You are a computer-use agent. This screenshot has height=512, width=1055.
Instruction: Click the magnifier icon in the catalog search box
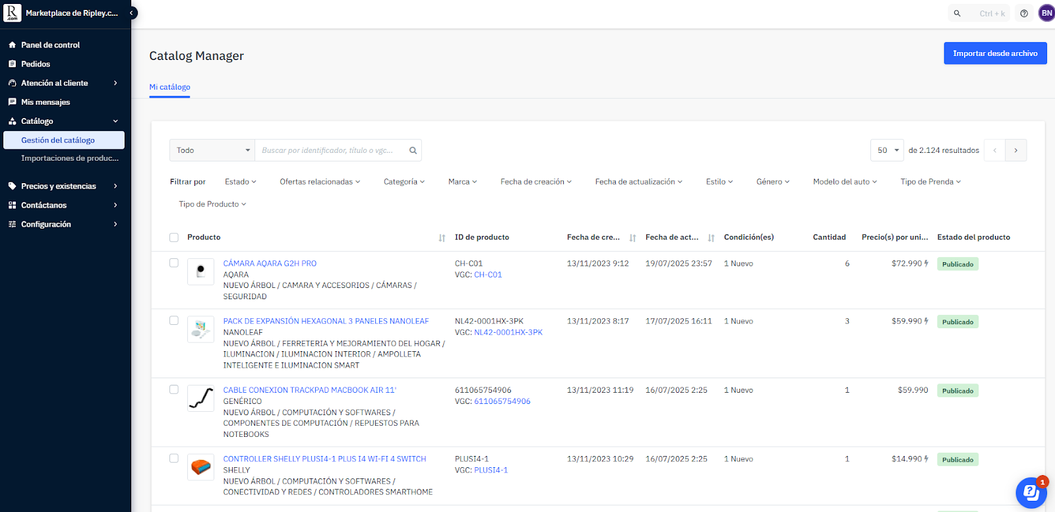tap(413, 150)
